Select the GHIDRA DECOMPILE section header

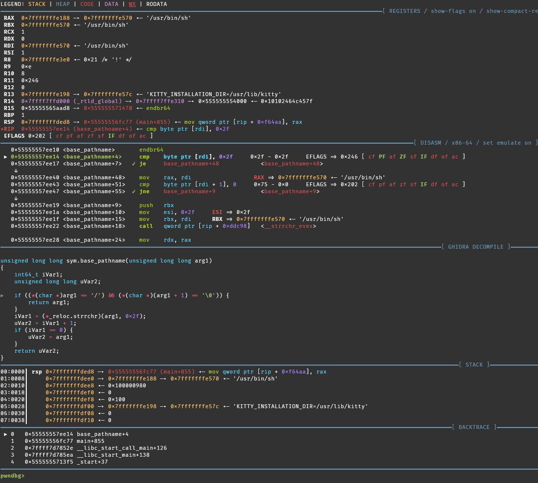click(476, 247)
